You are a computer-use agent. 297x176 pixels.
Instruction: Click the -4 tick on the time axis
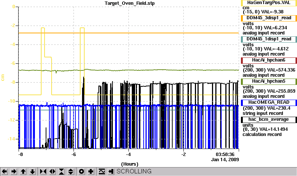[128, 155]
